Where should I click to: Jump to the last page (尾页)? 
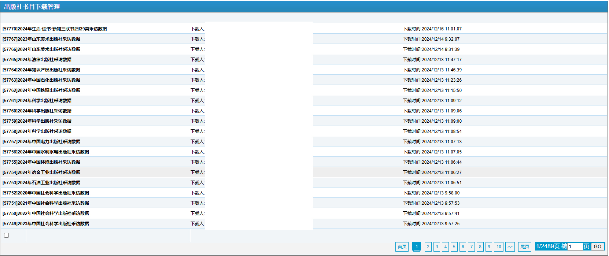[x=524, y=247]
